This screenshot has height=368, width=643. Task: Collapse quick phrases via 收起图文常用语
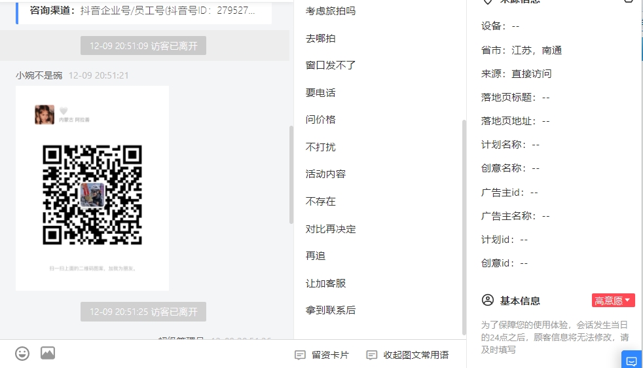point(408,355)
